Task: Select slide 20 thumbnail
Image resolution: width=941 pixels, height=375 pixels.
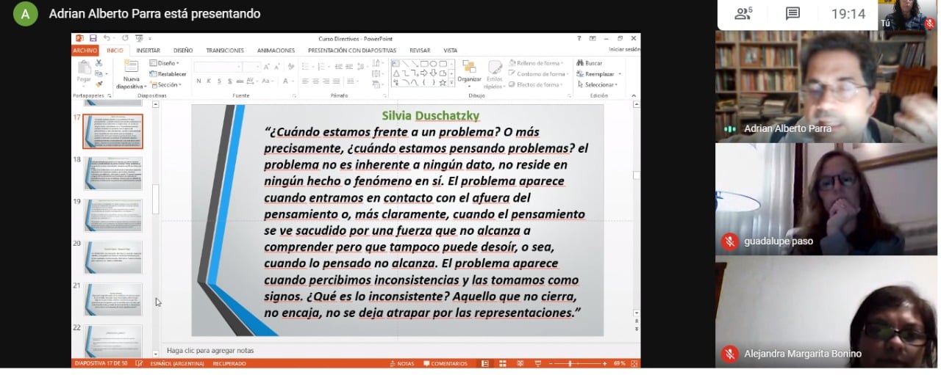Action: (x=113, y=258)
